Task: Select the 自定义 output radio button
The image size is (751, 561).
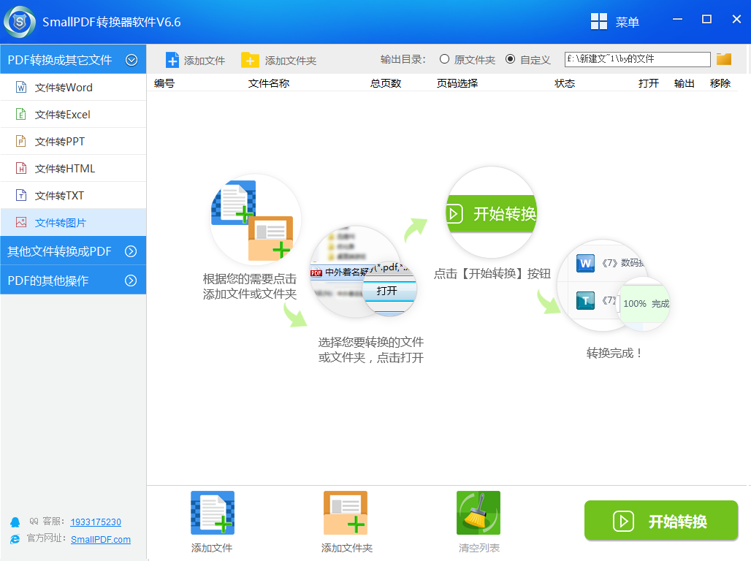Action: (510, 59)
